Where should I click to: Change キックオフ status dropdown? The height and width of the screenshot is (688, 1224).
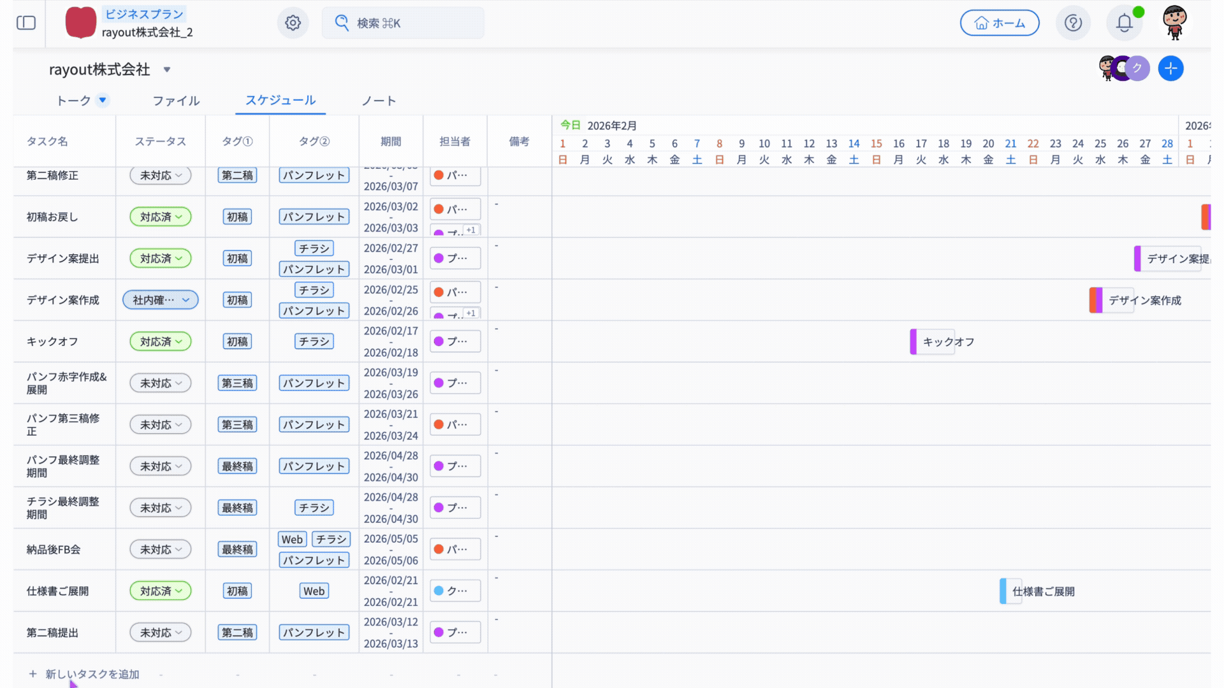click(161, 341)
